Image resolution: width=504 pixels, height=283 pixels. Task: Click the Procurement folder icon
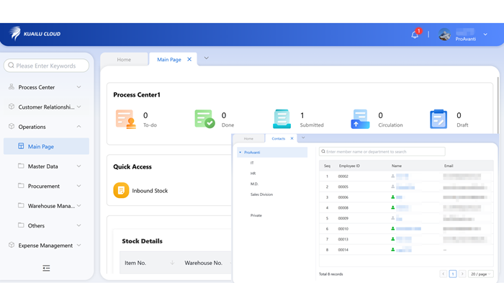click(21, 186)
